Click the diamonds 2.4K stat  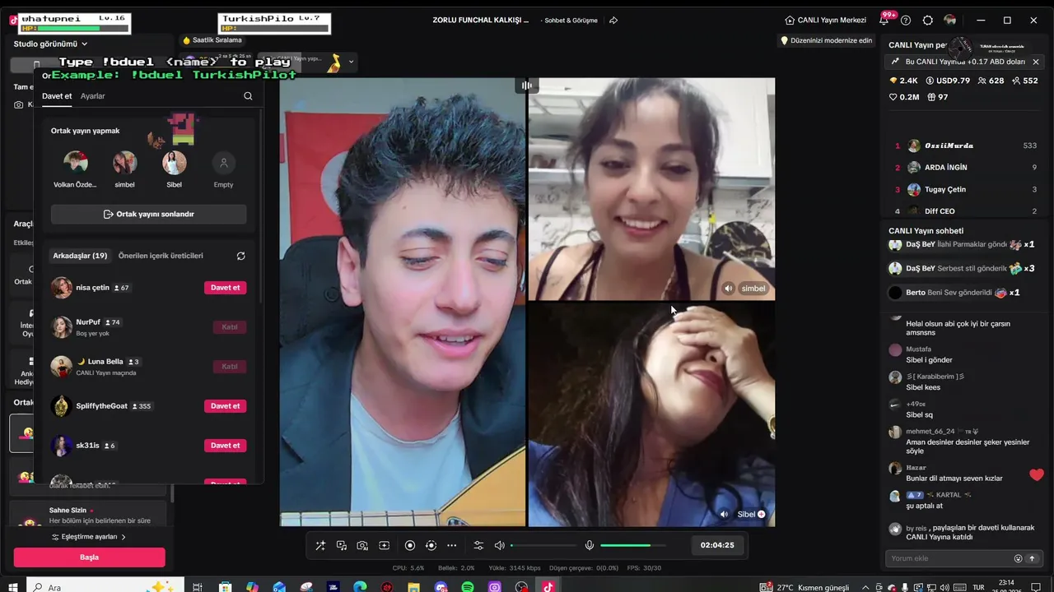pyautogui.click(x=903, y=81)
